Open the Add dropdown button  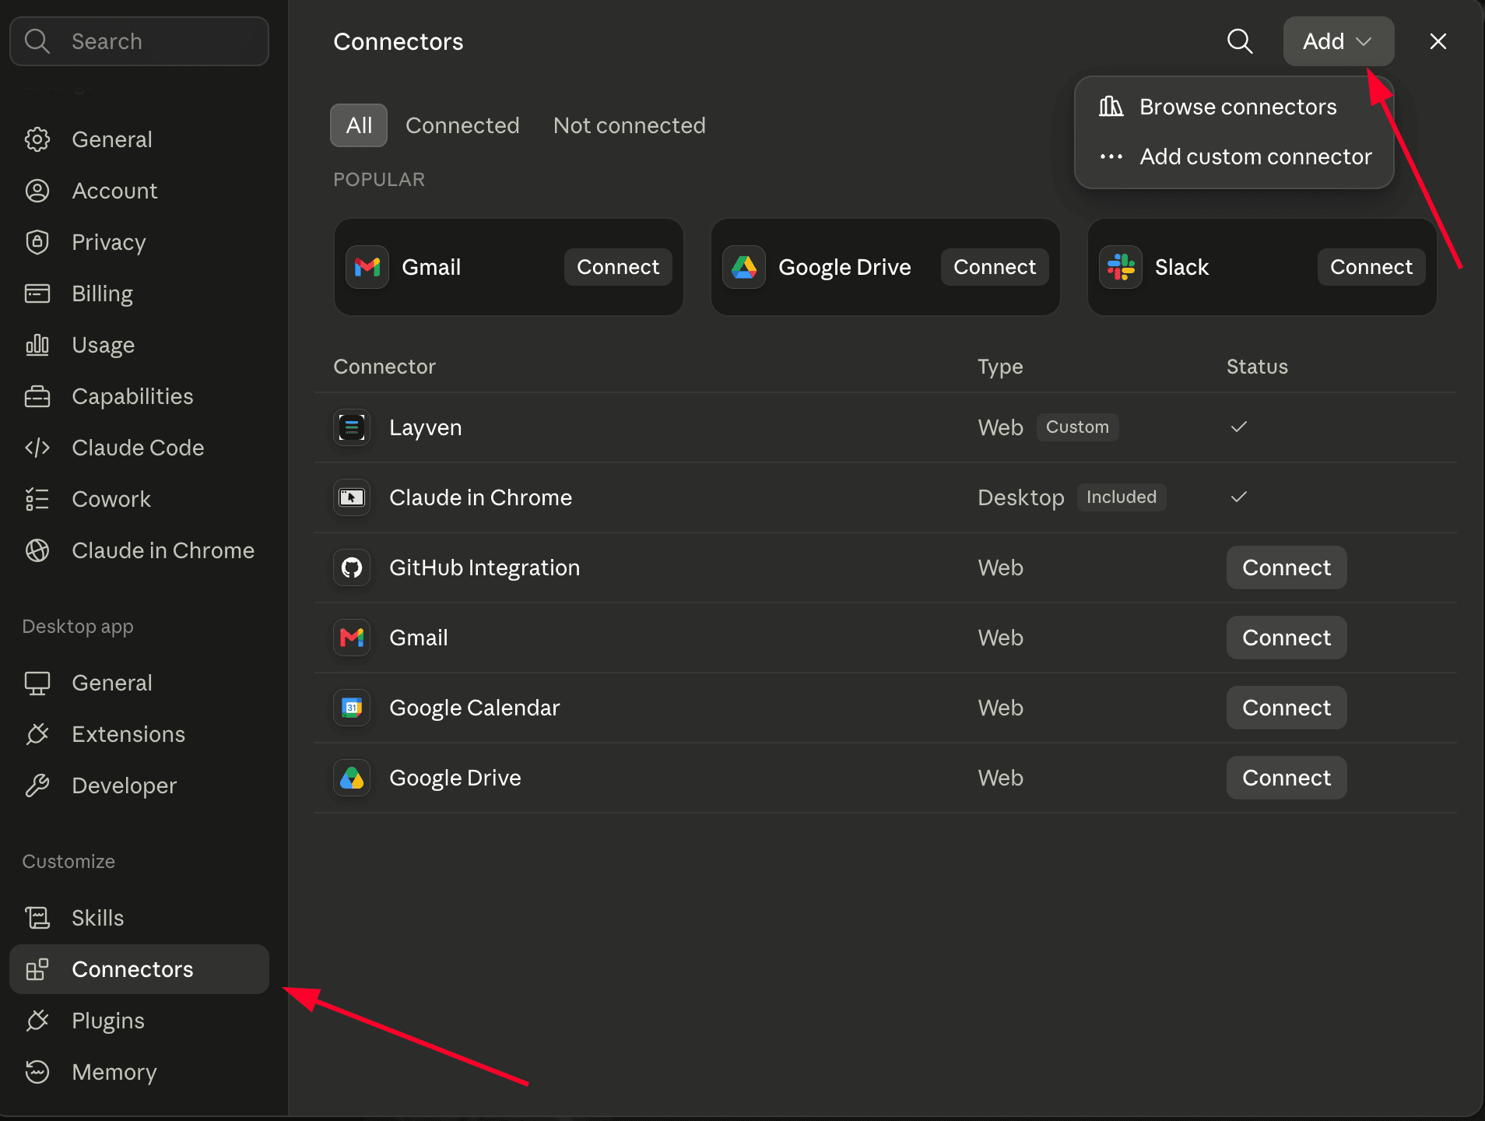(1338, 41)
